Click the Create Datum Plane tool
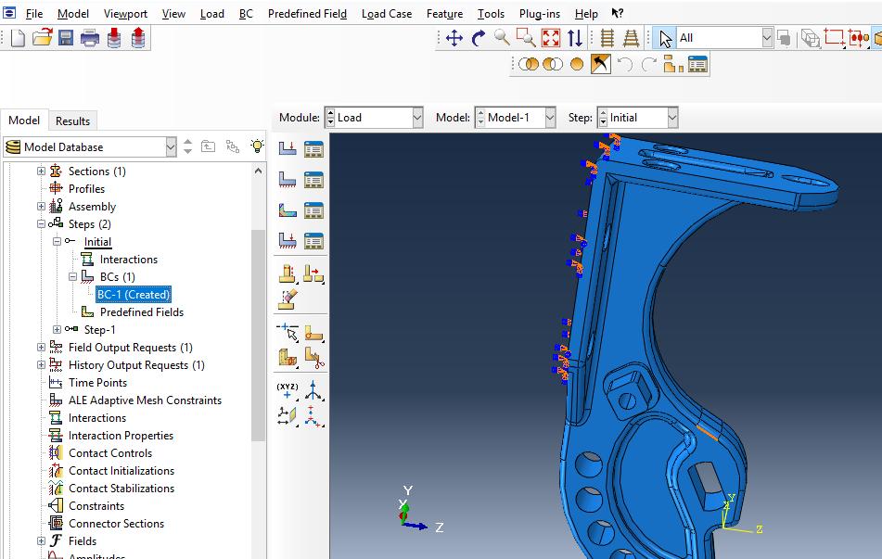The image size is (882, 559). 288,416
